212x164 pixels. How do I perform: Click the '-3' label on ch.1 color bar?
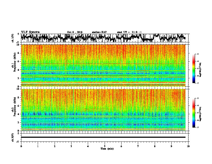click(x=197, y=54)
